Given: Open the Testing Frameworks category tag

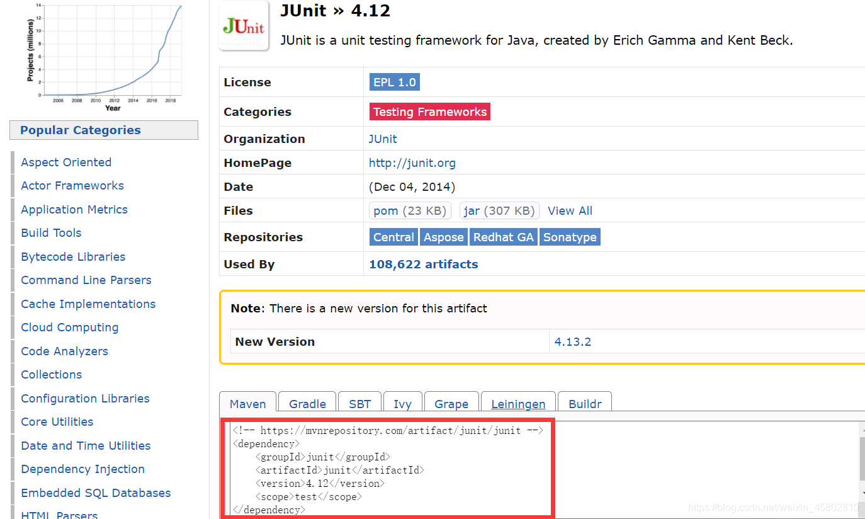Looking at the screenshot, I should pos(430,111).
